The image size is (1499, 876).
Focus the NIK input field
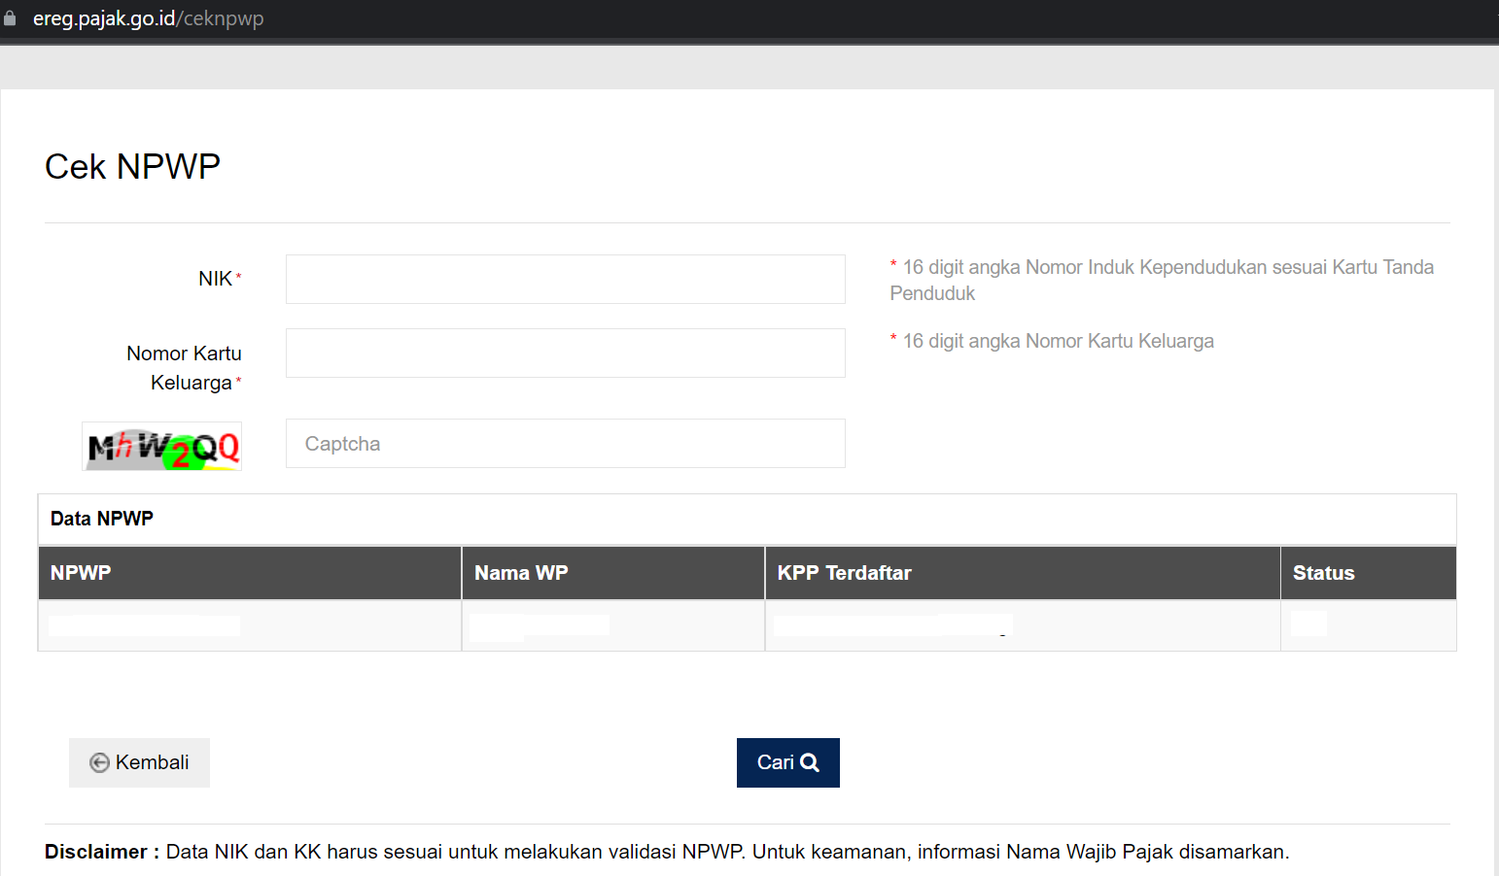point(565,280)
